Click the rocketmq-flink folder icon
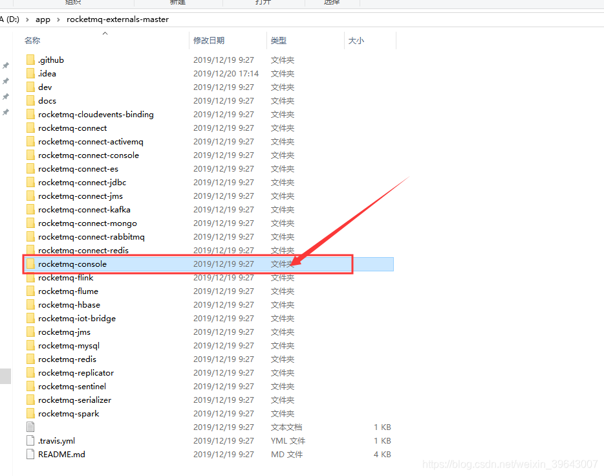The height and width of the screenshot is (476, 604). pos(30,277)
